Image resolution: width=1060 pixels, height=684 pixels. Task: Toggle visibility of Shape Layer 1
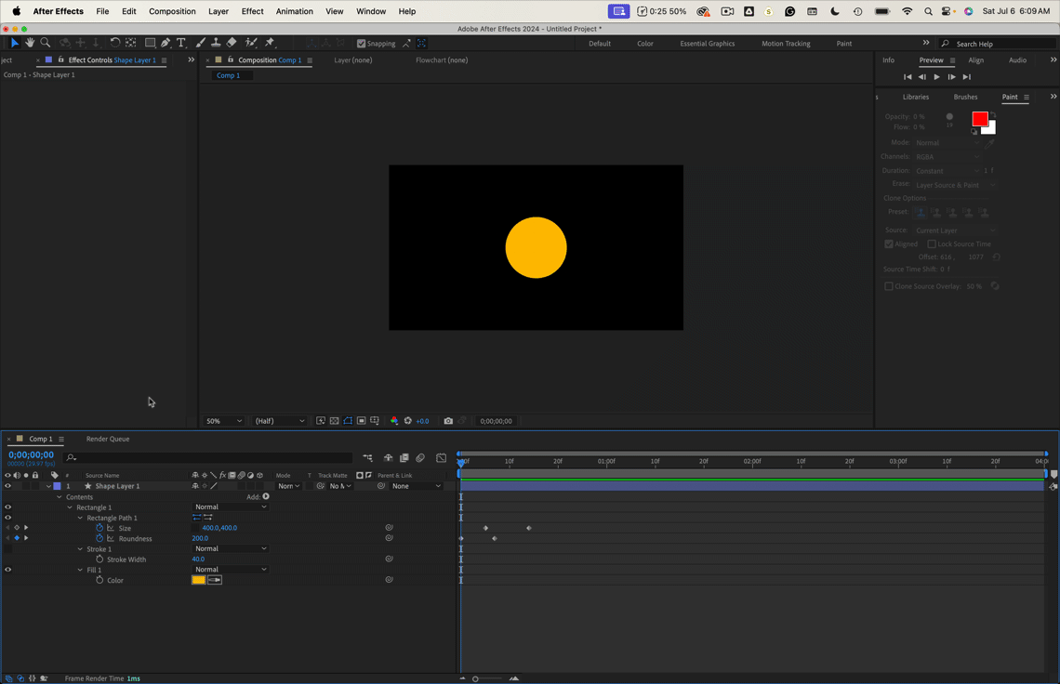[x=7, y=485]
